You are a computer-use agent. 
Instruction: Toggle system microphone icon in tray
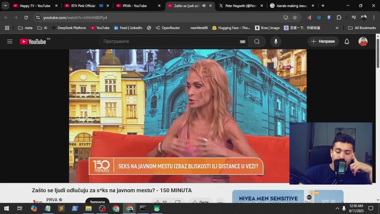pos(344,208)
